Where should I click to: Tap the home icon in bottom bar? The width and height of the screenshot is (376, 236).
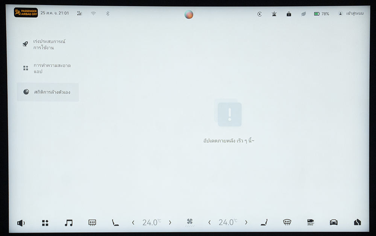pos(357,222)
